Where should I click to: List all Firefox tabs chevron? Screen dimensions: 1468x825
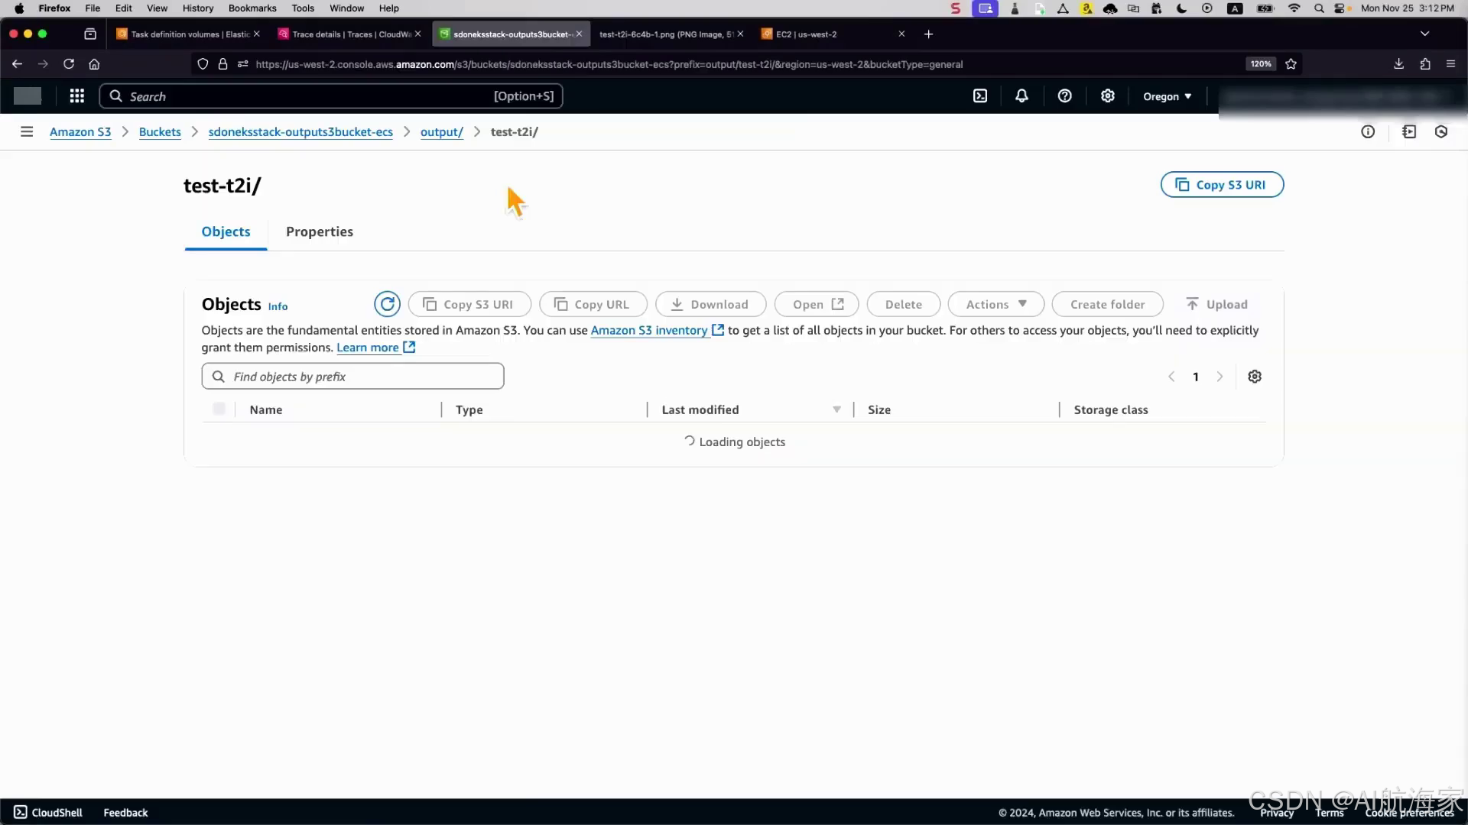(1424, 34)
